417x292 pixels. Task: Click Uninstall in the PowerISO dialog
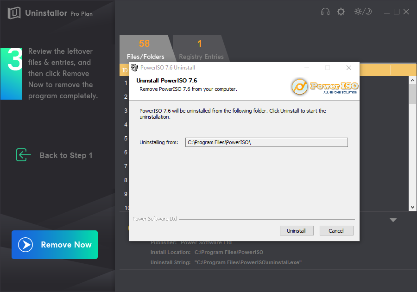point(297,230)
